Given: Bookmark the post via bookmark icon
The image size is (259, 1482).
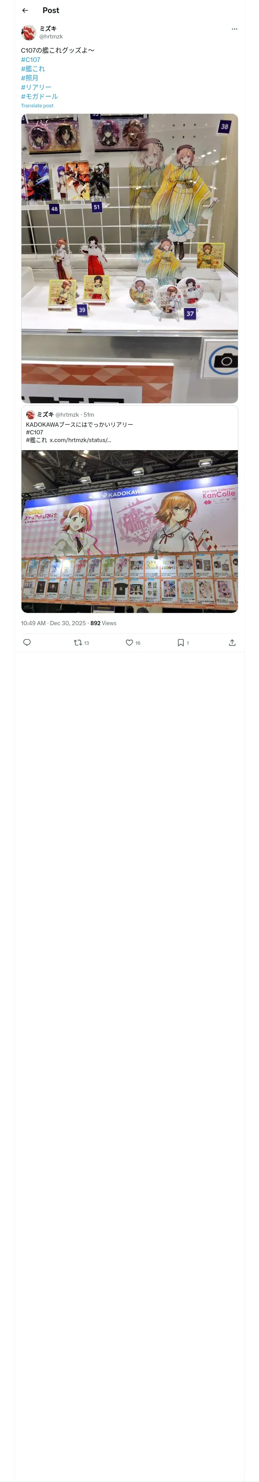Looking at the screenshot, I should point(180,643).
